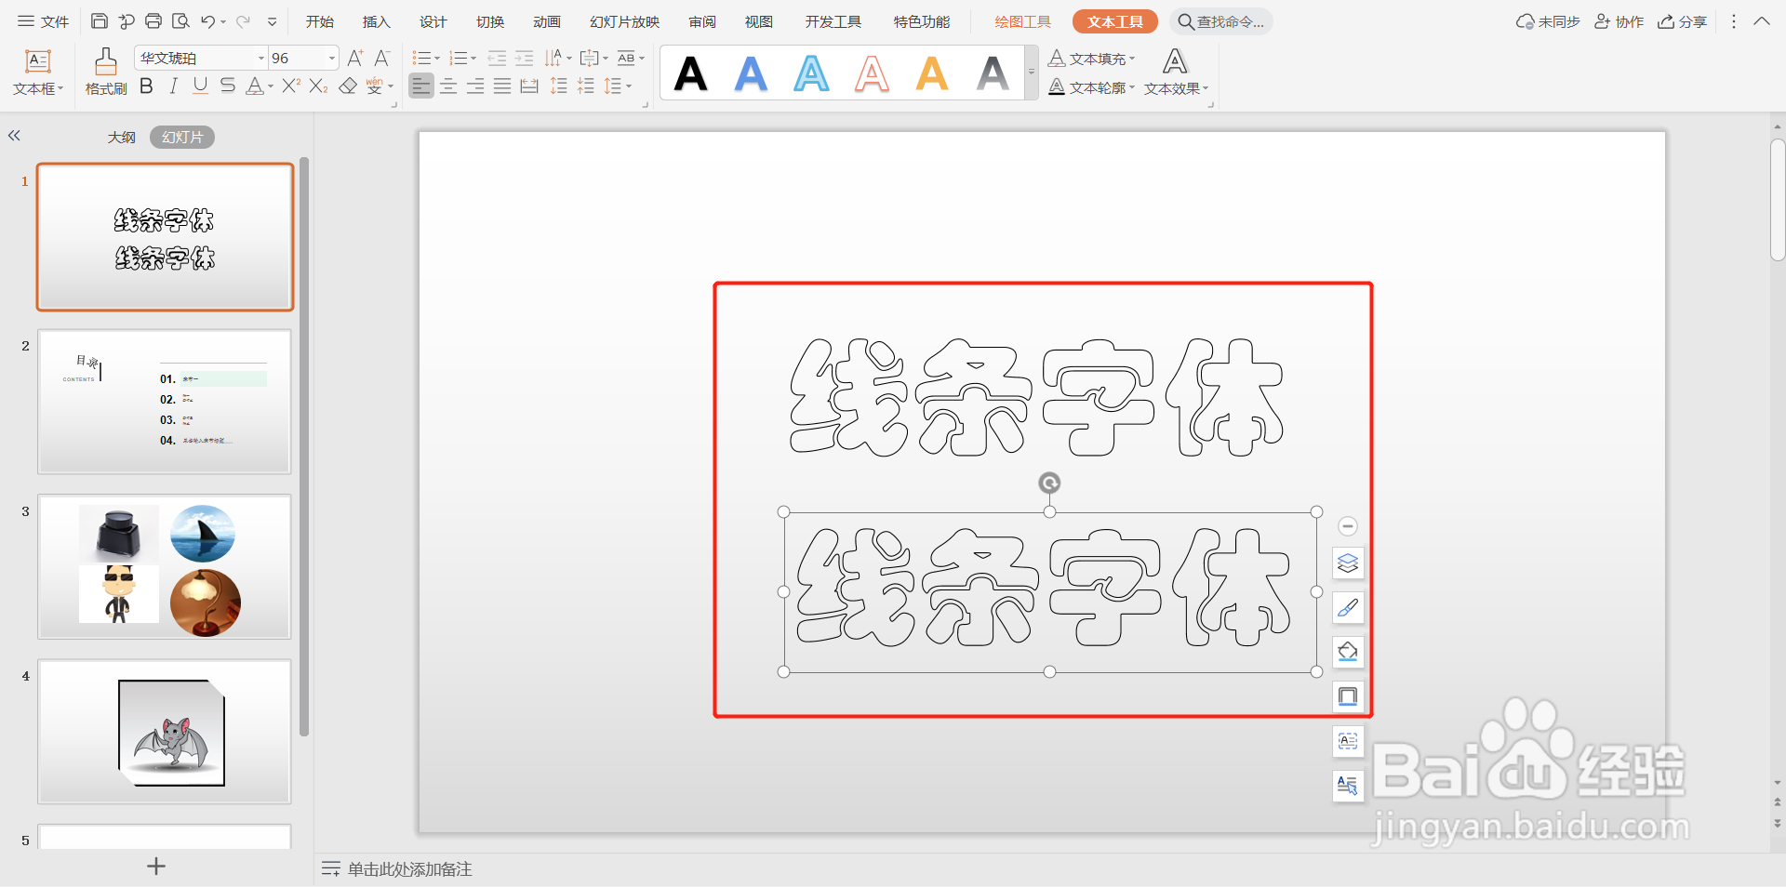Collapse the ribbon with the up chevron

[1762, 21]
